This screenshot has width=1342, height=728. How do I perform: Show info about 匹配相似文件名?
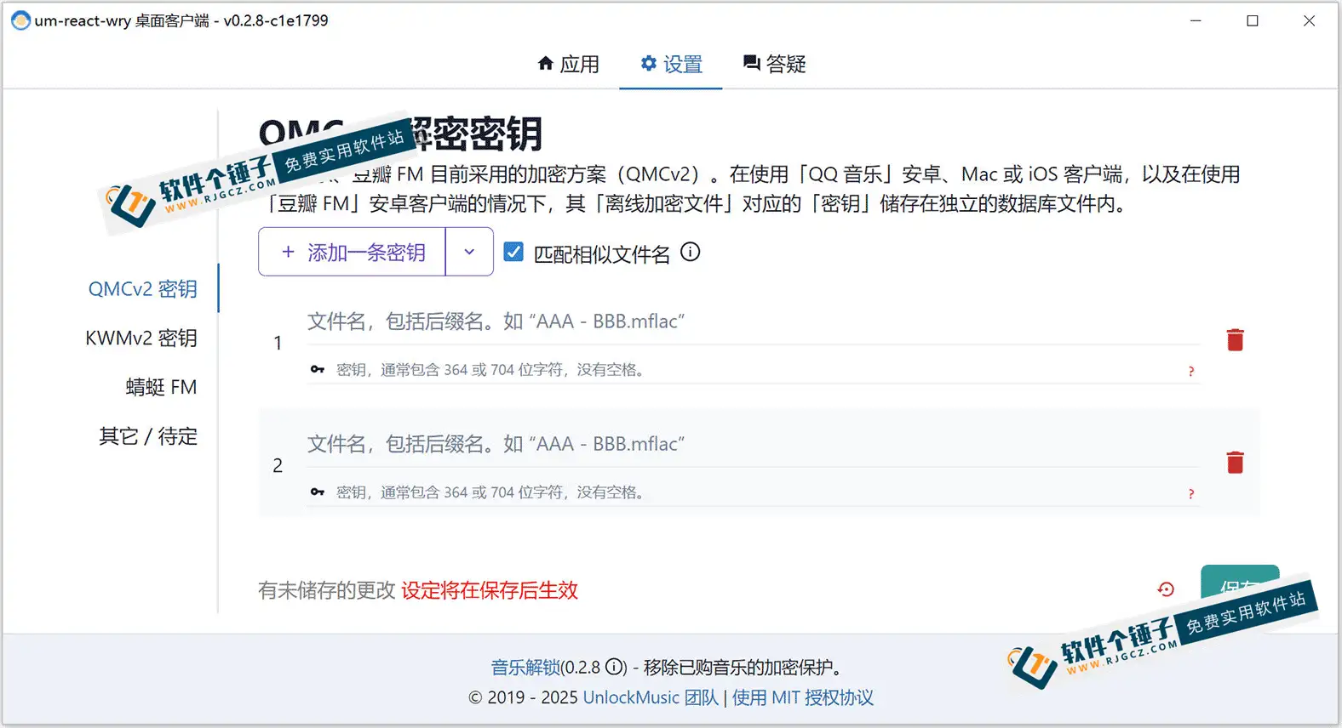coord(691,252)
